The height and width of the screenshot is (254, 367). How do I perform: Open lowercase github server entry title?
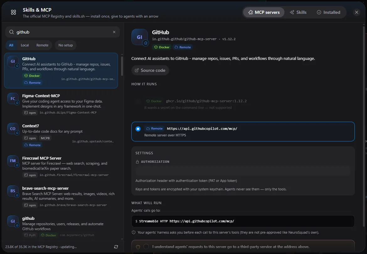click(28, 219)
